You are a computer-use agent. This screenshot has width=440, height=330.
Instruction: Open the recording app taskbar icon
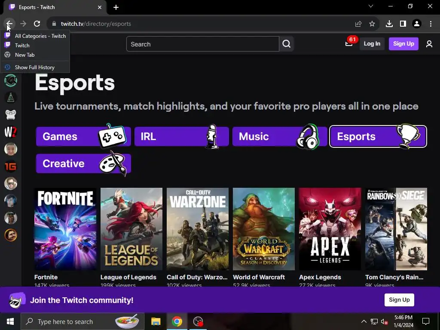[198, 321]
